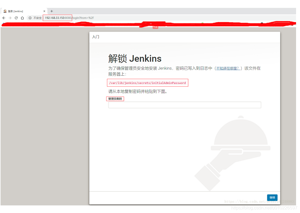Click the 管理员密码 password input field
The image size is (300, 213).
click(x=185, y=105)
